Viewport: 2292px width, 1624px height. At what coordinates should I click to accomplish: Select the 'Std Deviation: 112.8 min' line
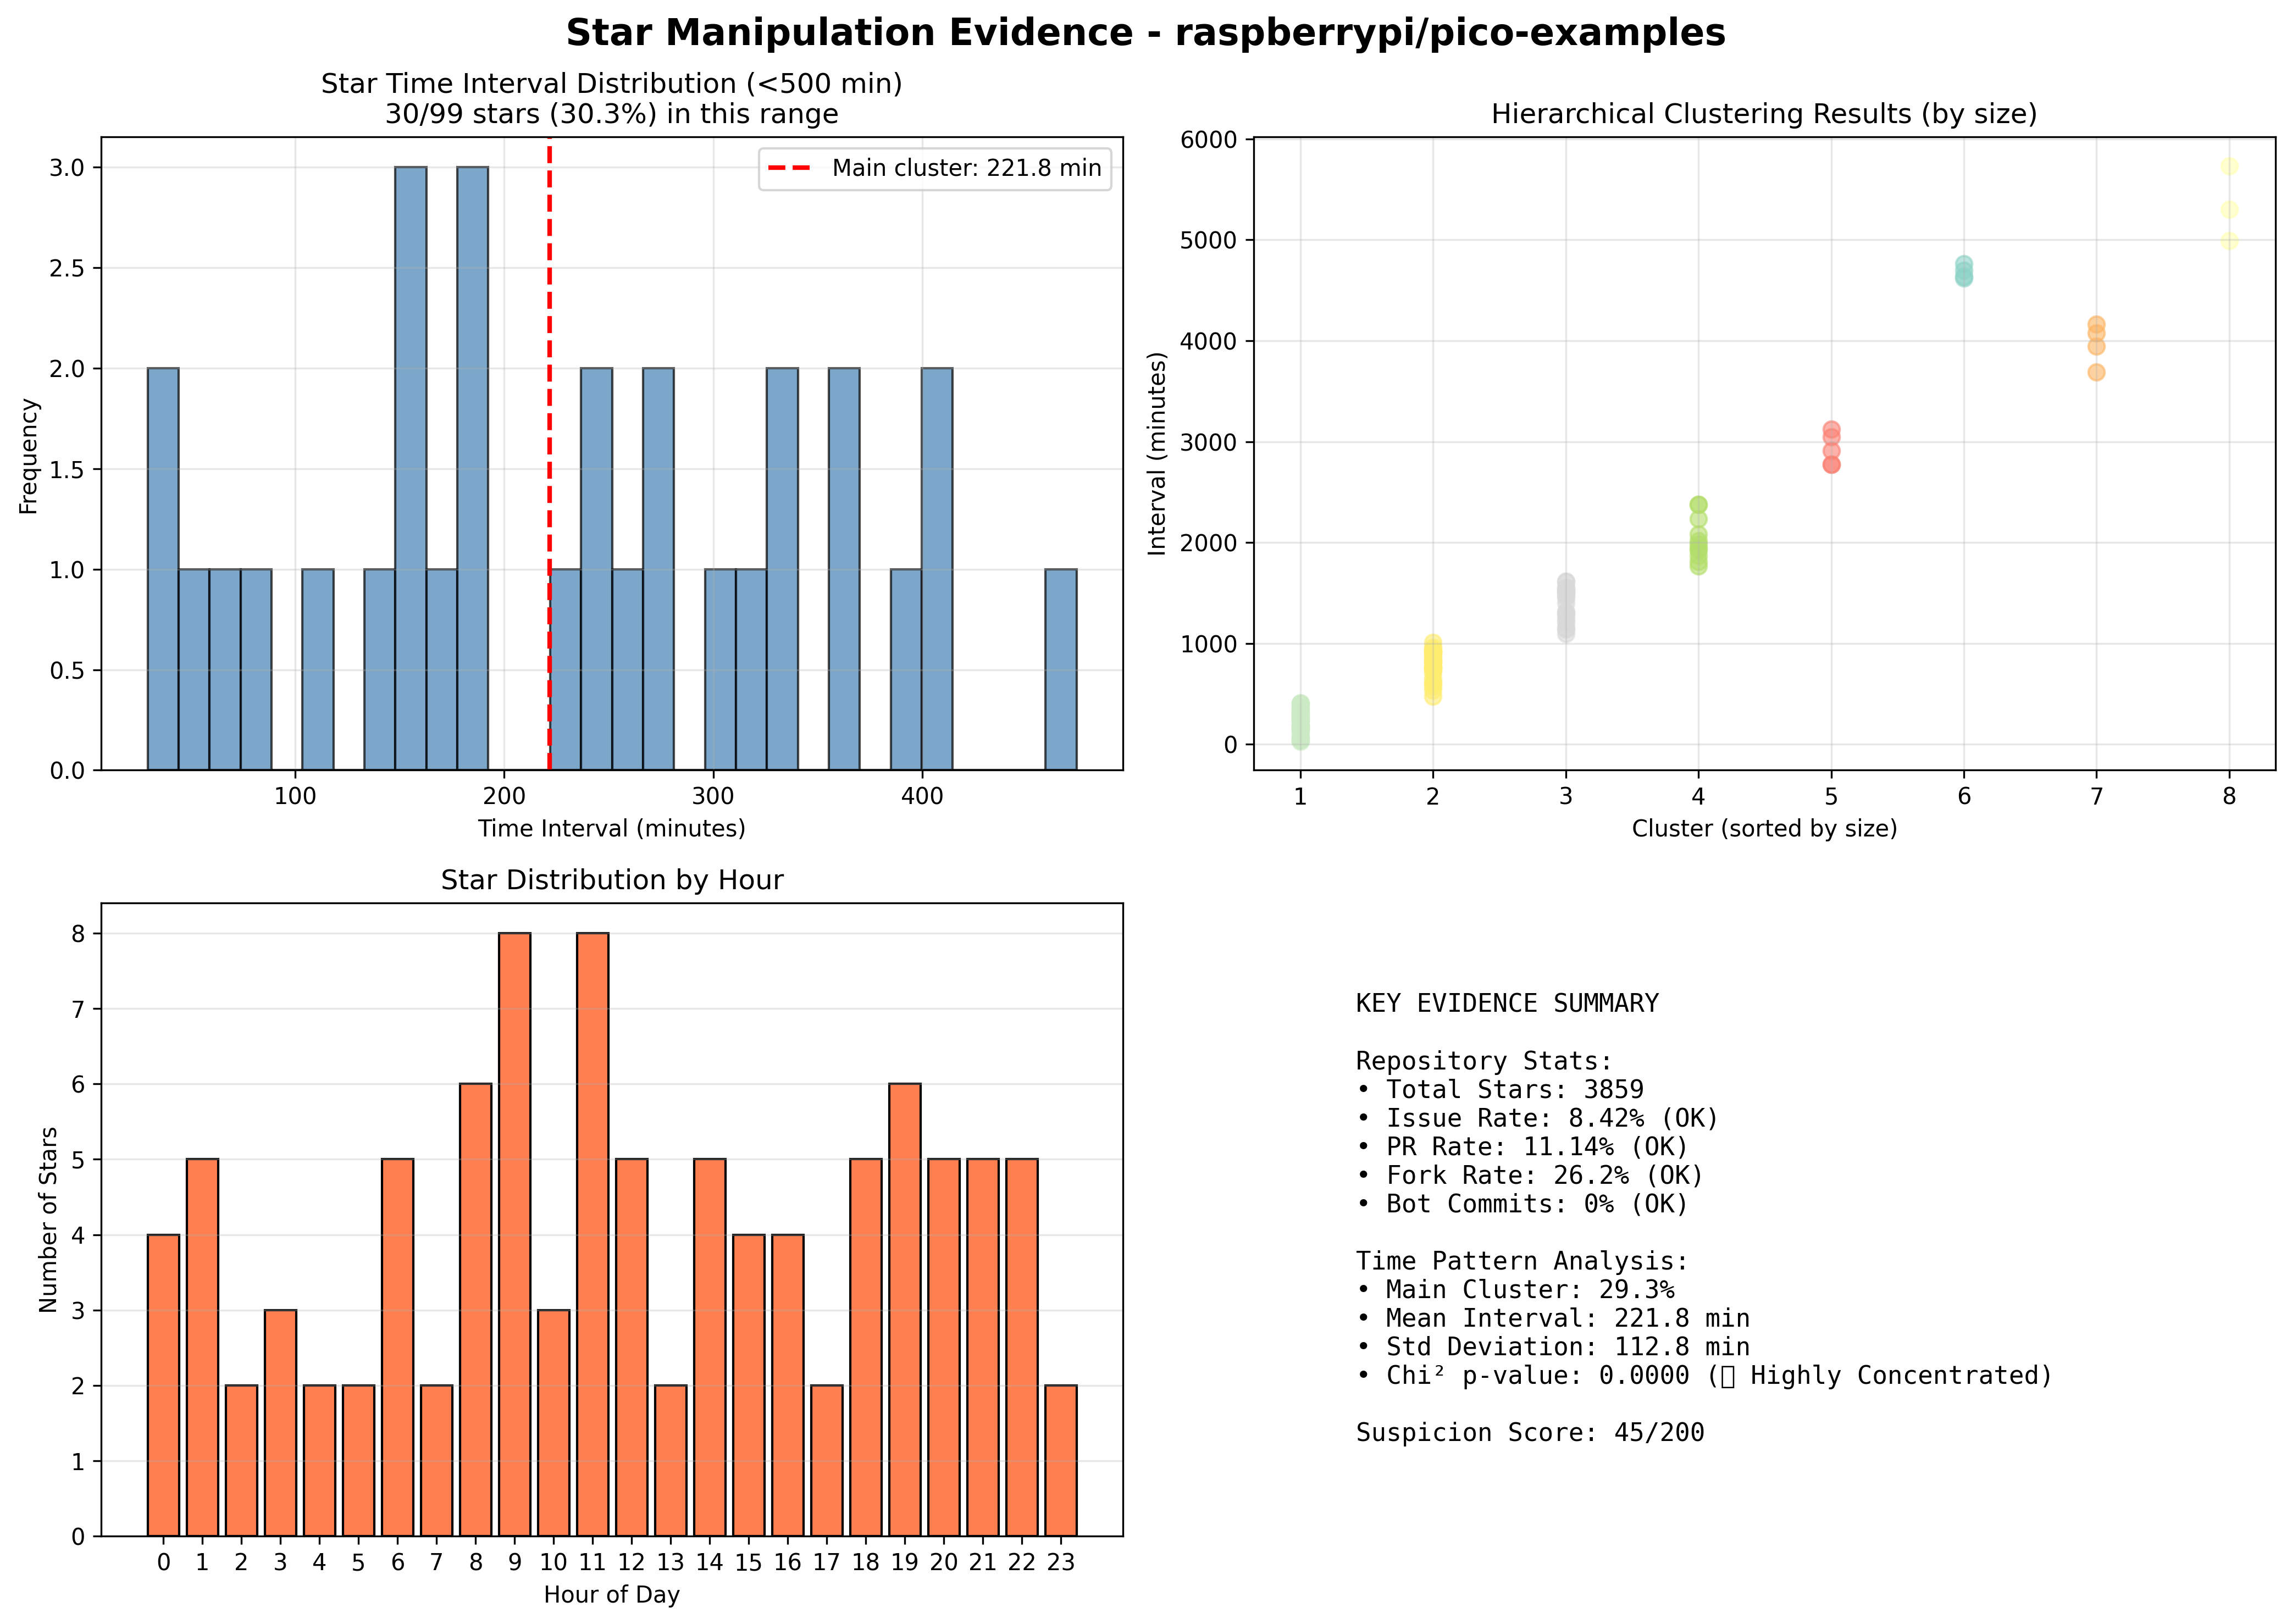tap(1553, 1347)
